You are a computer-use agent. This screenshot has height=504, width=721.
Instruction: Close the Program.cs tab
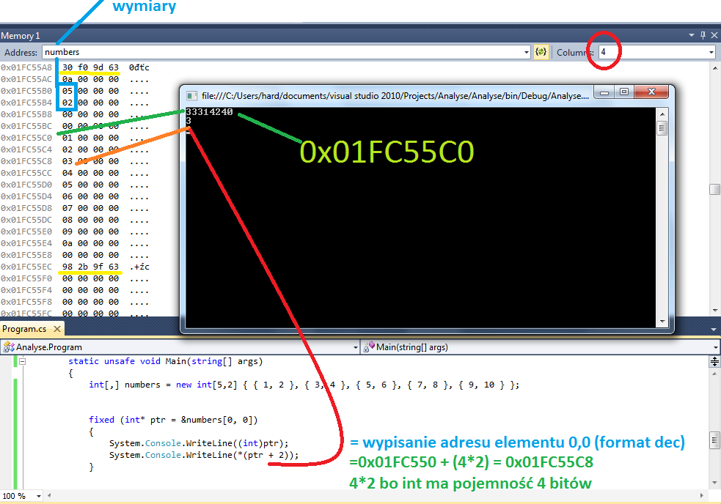point(57,329)
